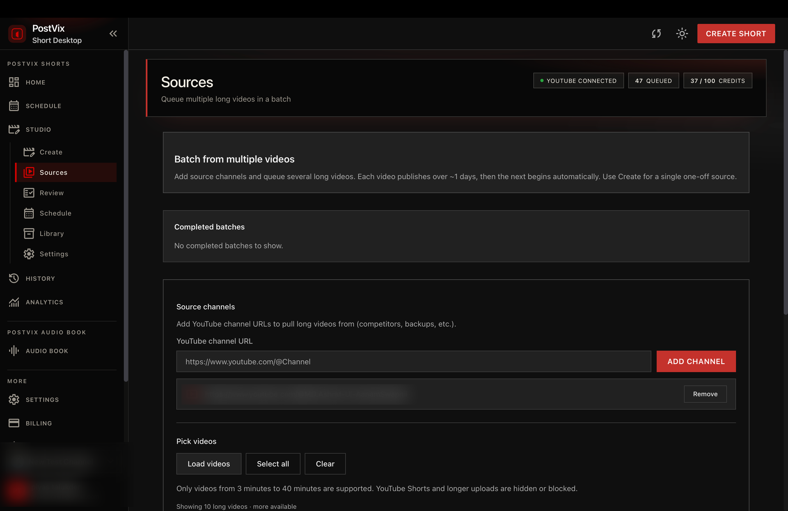This screenshot has width=788, height=511.
Task: Click the sync refresh icon in top bar
Action: (x=656, y=34)
